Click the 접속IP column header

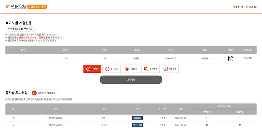coord(55,109)
